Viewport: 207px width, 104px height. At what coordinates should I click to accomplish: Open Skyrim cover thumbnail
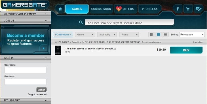58,50
